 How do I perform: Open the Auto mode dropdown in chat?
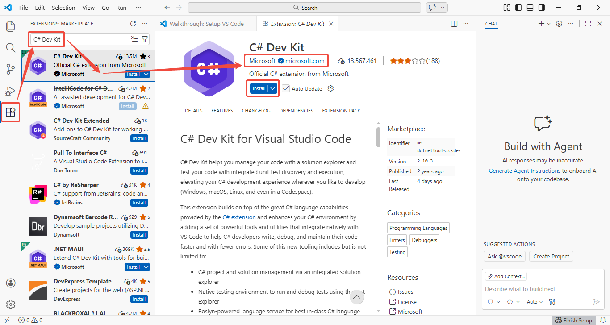535,302
